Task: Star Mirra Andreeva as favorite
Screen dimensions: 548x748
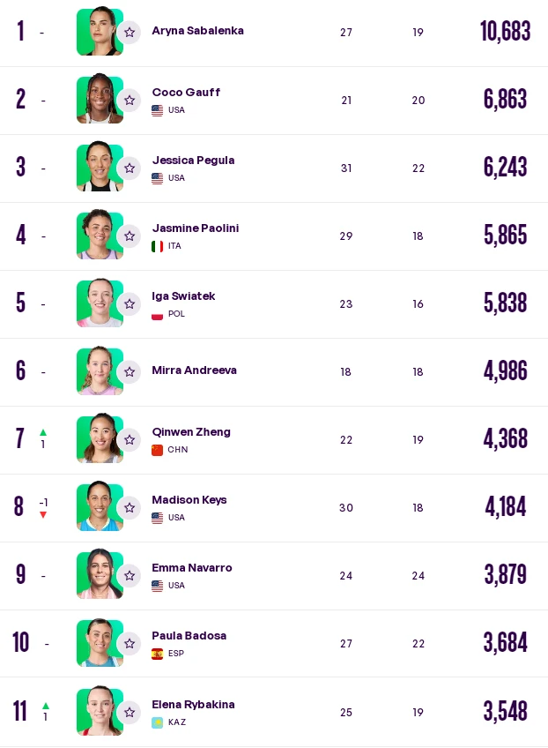Action: pos(130,372)
